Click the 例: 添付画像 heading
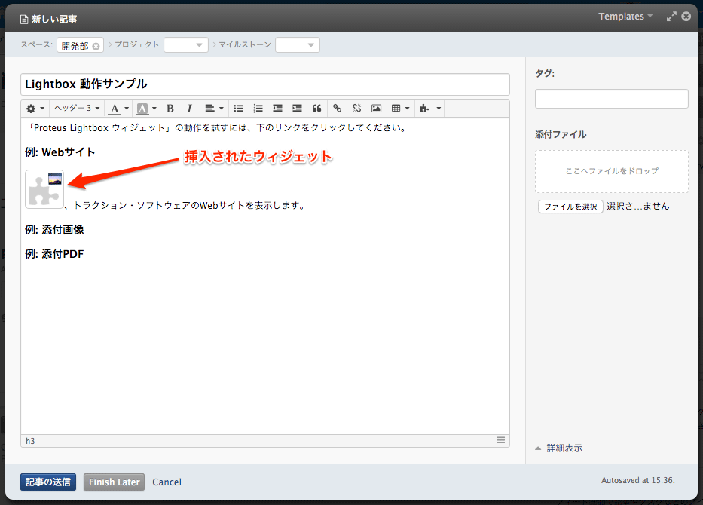The image size is (703, 505). (x=54, y=230)
